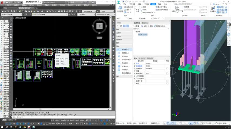Viewport: 231px width, 129px height.
Task: Select 采光板(B) component type
Action: point(125,63)
